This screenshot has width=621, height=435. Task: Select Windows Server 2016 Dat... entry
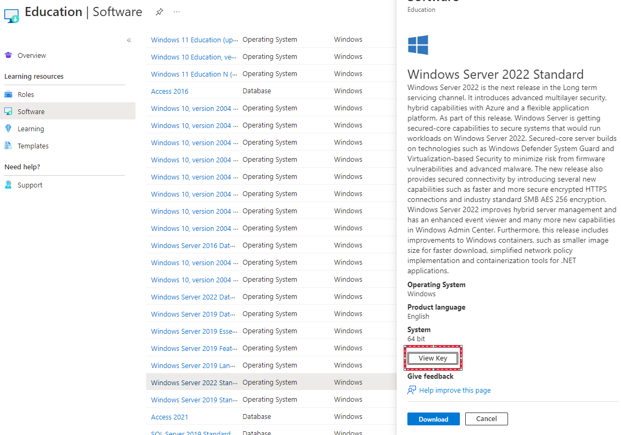click(193, 246)
